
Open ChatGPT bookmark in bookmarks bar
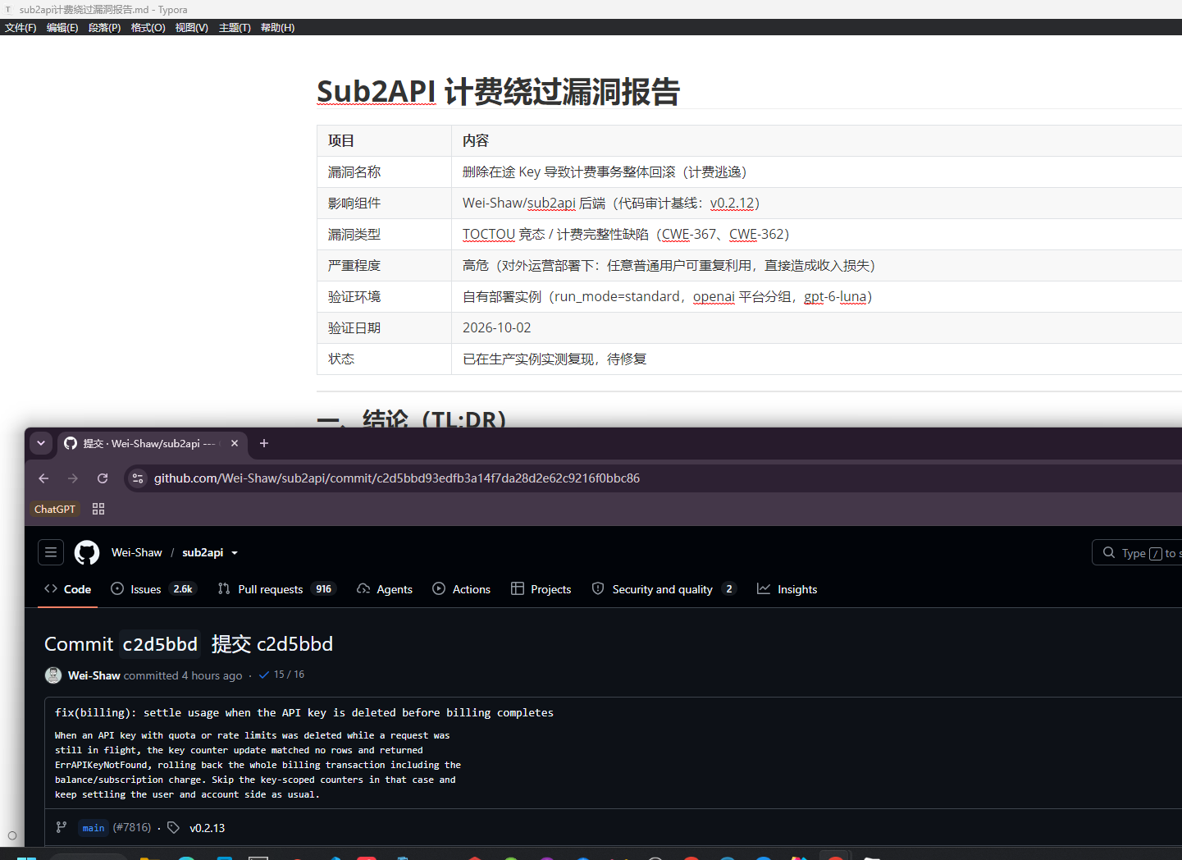(55, 509)
